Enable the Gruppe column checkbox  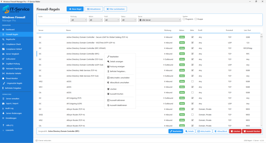click(x=196, y=19)
